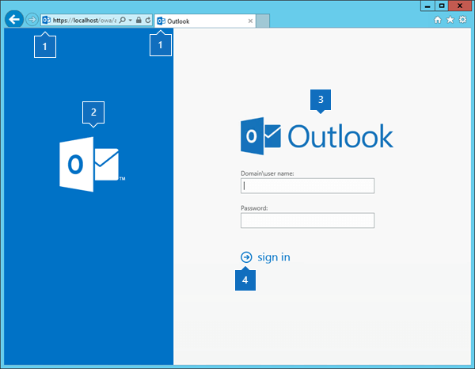Open browser tools gear menu
Viewport: 475px width, 369px height.
coord(462,20)
